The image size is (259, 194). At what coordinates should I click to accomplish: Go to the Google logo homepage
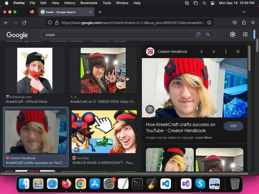[17, 35]
